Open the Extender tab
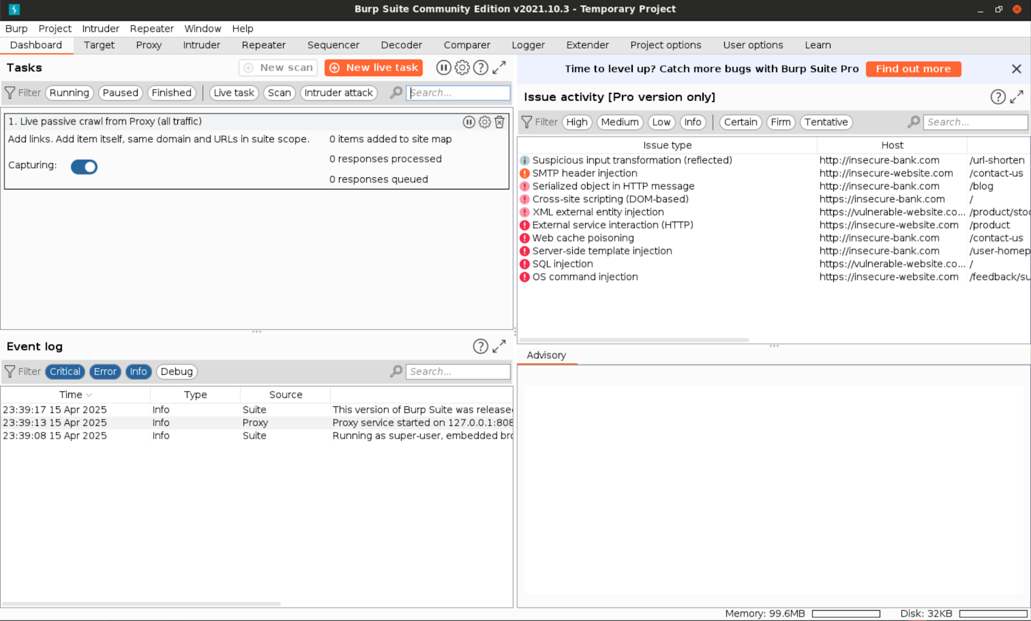Image resolution: width=1031 pixels, height=621 pixels. [587, 45]
